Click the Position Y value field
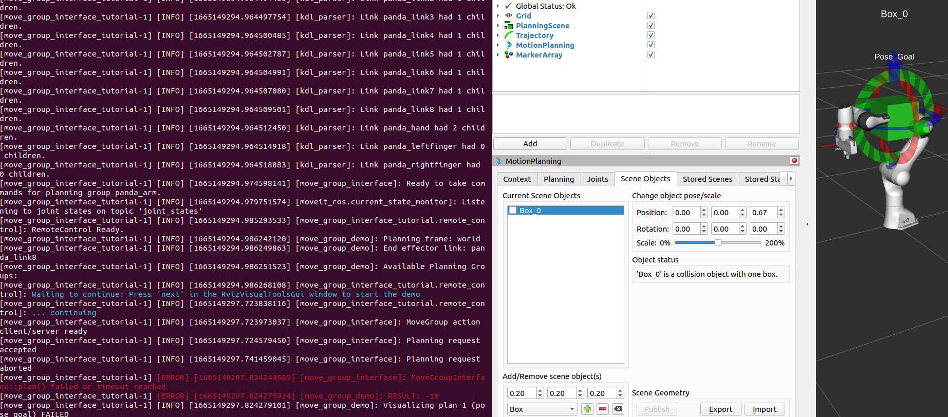This screenshot has width=948, height=417. tap(725, 213)
